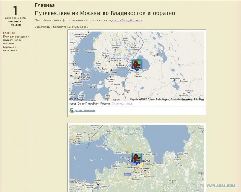Screen dimensions: 241x192
Task: Follow the http://blog.6tonn.ru link
Action: click(x=128, y=20)
